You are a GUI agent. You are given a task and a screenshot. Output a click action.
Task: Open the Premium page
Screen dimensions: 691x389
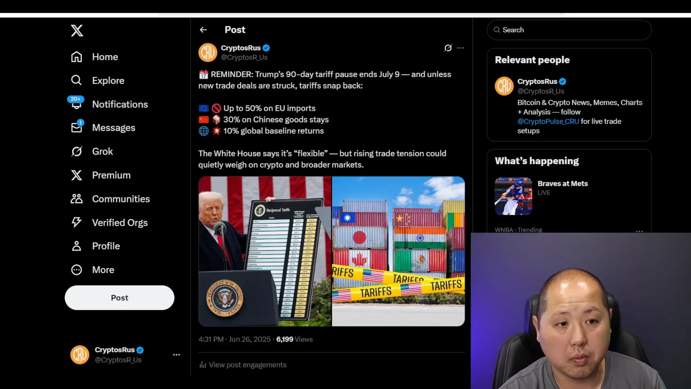point(101,175)
